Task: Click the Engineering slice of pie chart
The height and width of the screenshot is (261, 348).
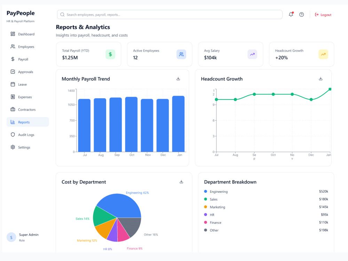Action: pos(121,205)
